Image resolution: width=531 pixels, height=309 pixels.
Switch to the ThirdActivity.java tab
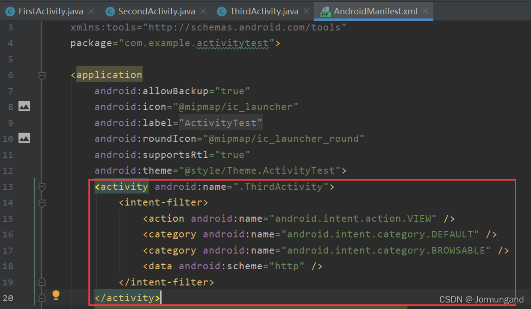coord(264,11)
